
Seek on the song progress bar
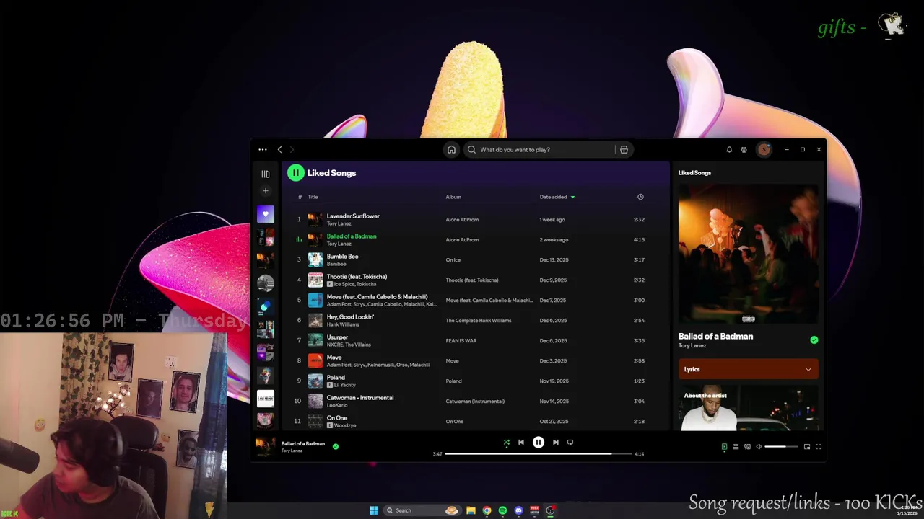[539, 453]
